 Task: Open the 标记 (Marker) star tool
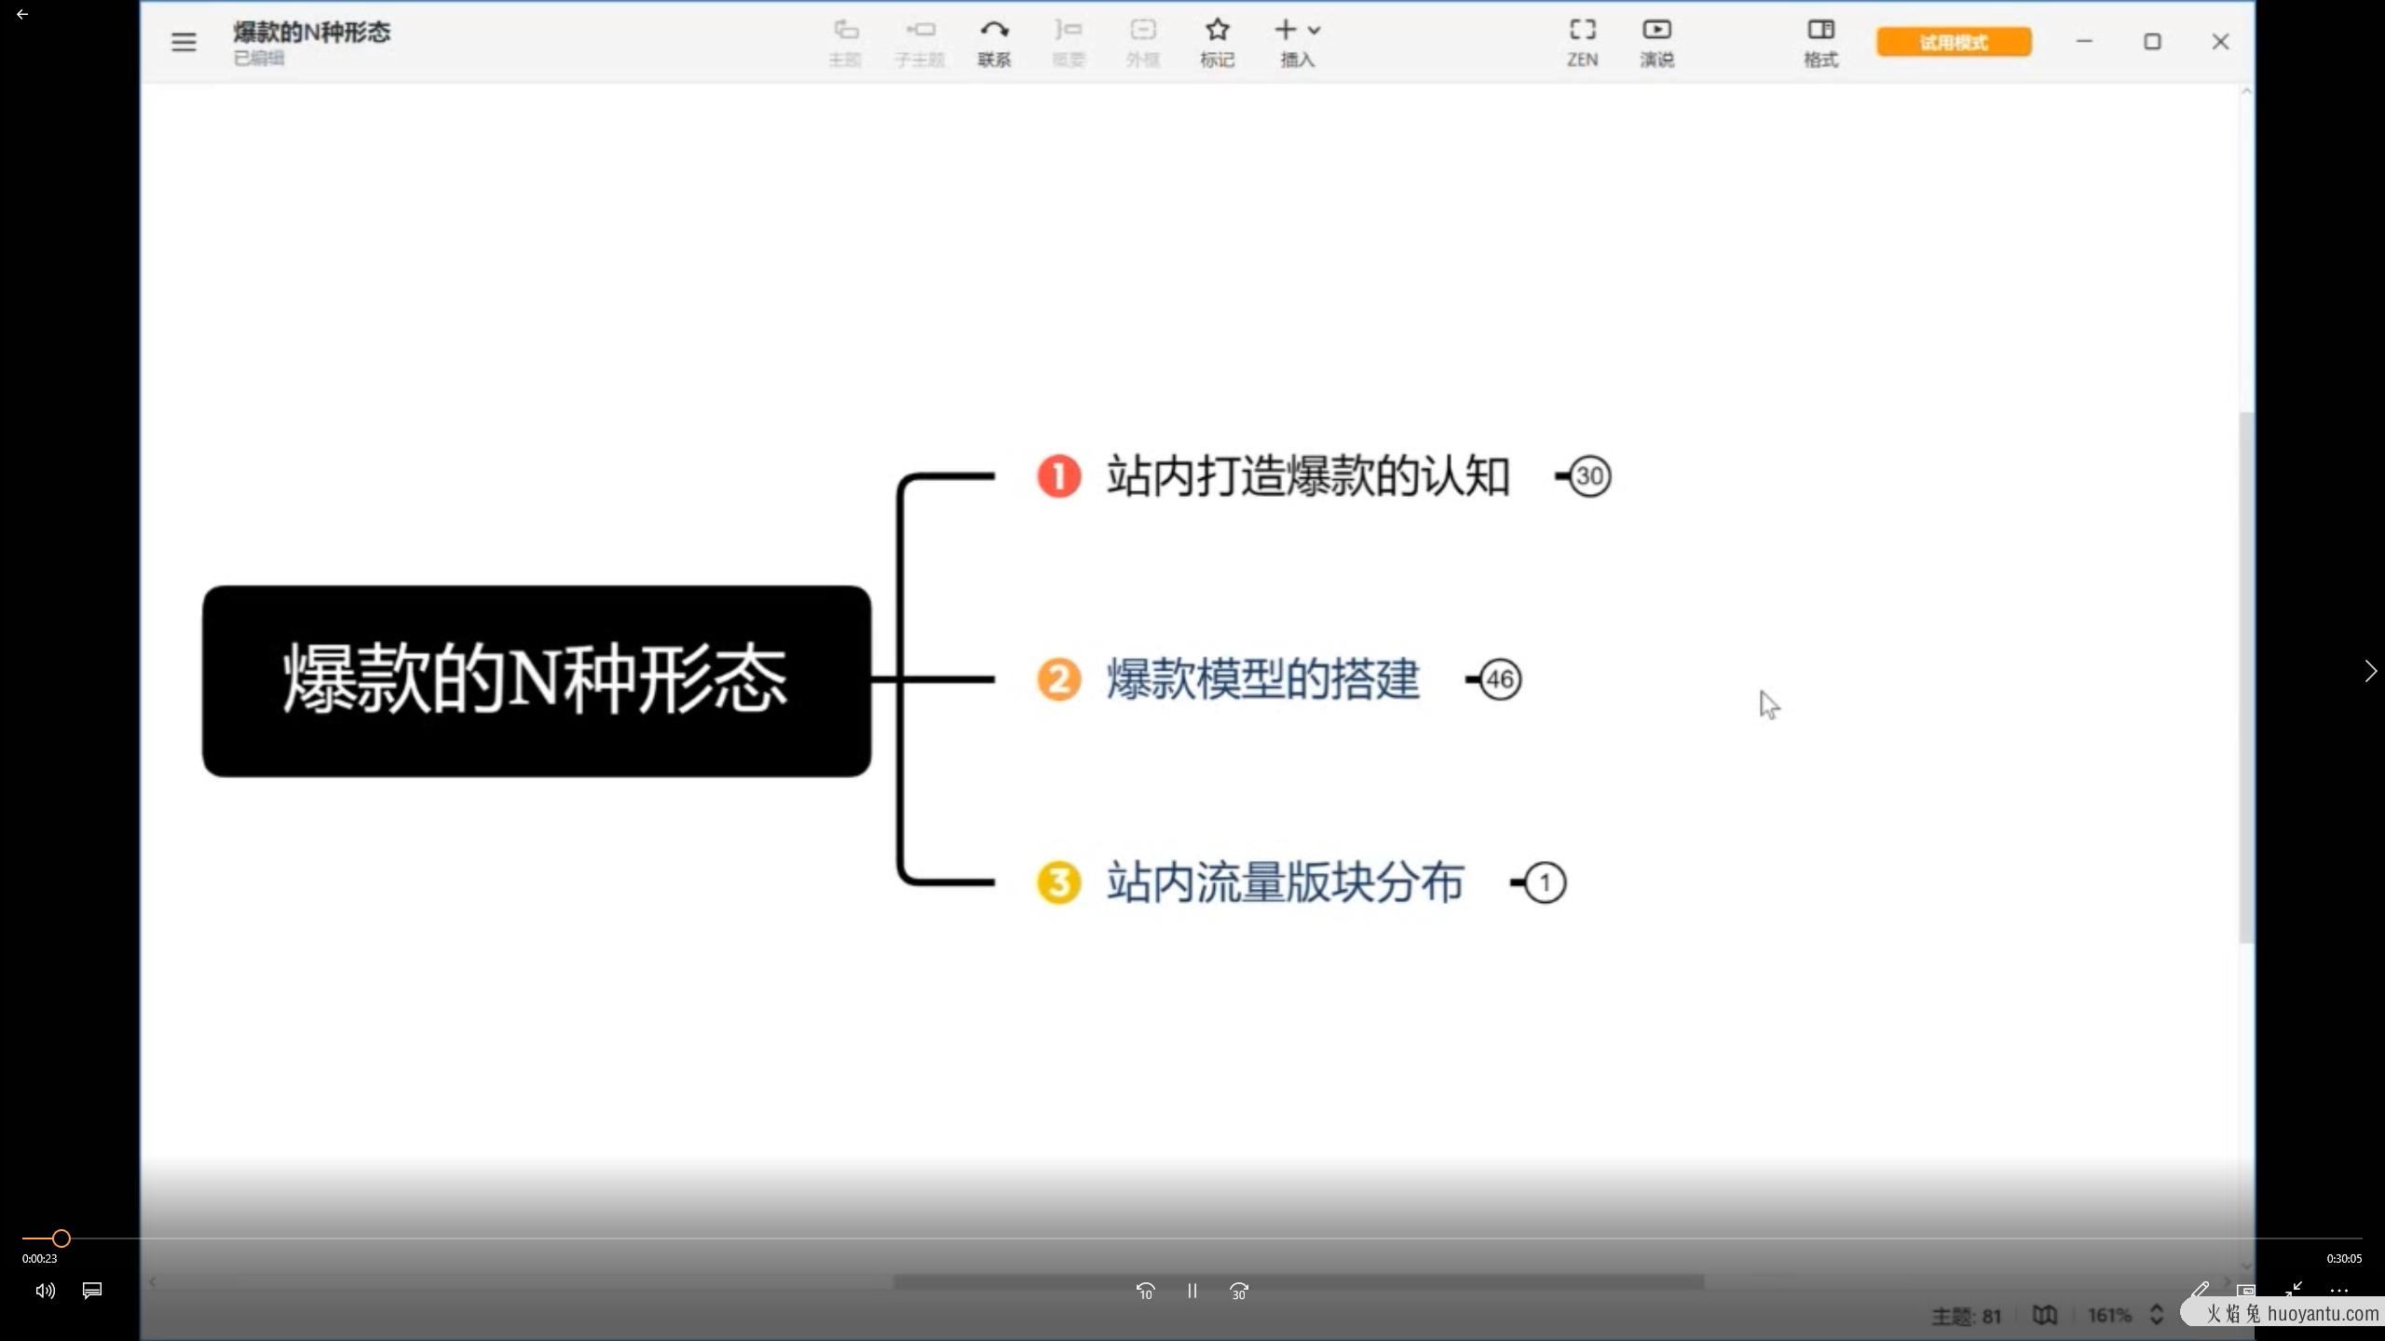(1217, 42)
